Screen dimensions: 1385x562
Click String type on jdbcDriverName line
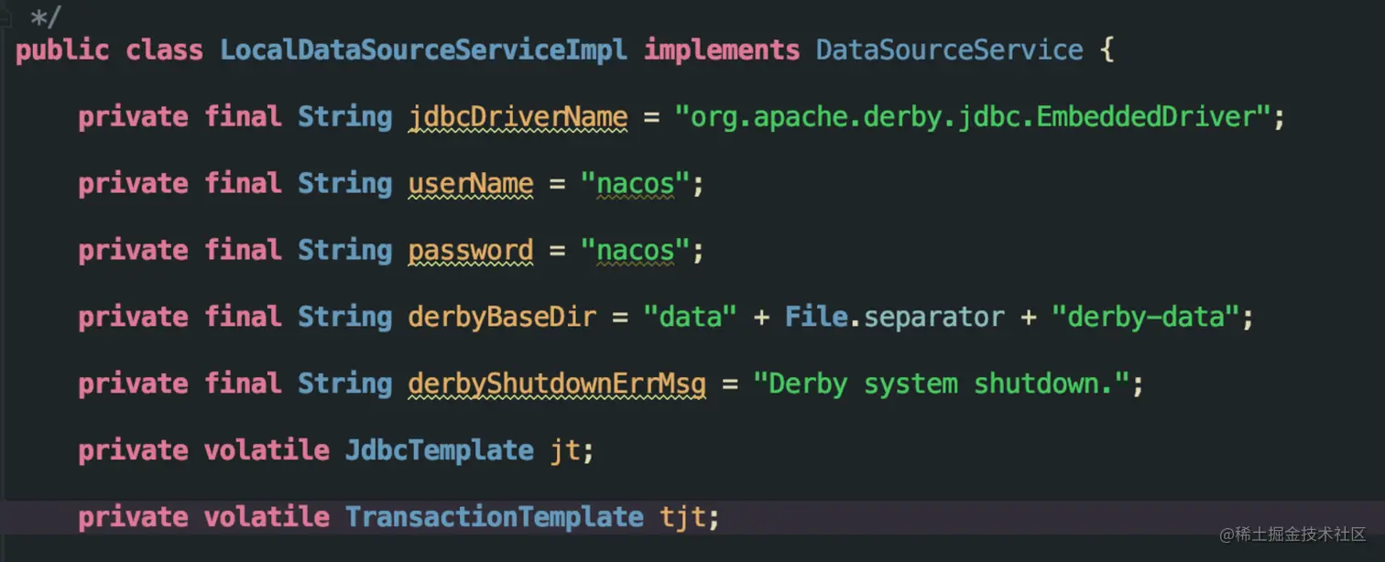click(x=345, y=117)
